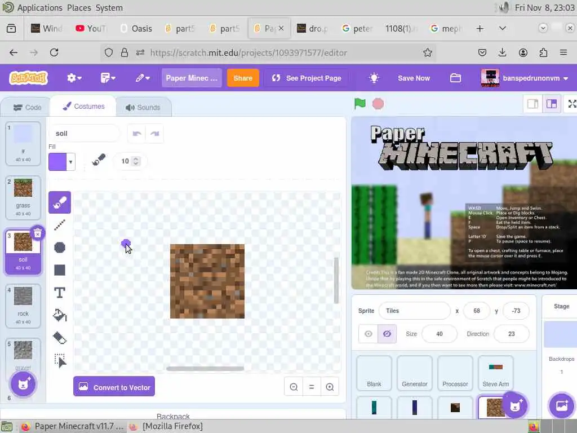Click the purple Fill color swatch
This screenshot has height=433, width=577.
pyautogui.click(x=57, y=162)
